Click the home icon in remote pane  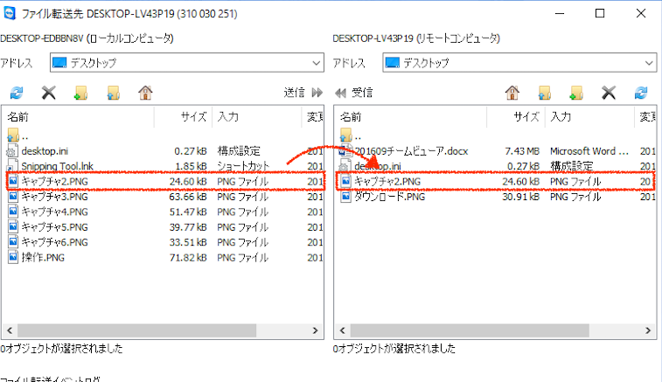(x=512, y=92)
